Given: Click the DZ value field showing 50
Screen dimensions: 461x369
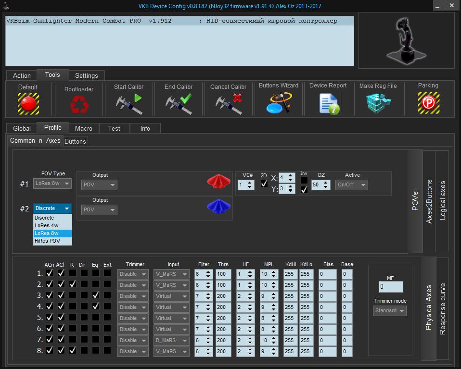Looking at the screenshot, I should point(321,185).
